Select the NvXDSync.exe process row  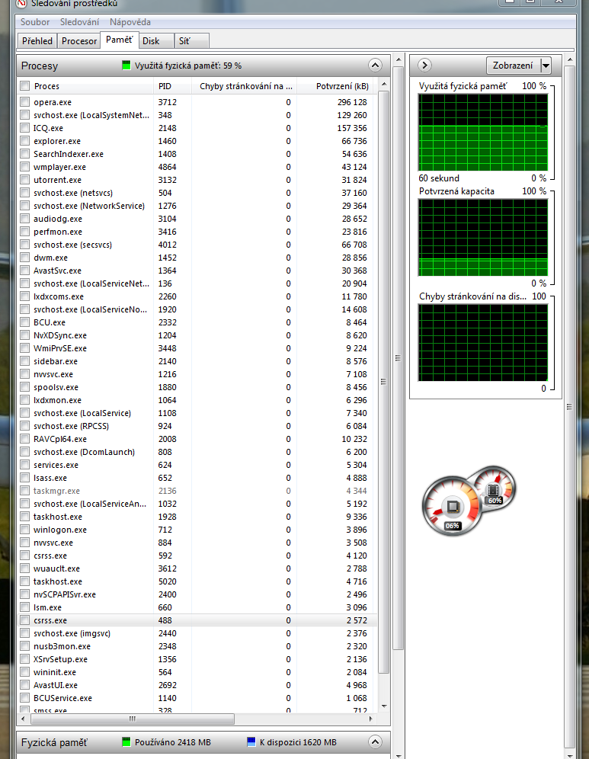[x=197, y=335]
